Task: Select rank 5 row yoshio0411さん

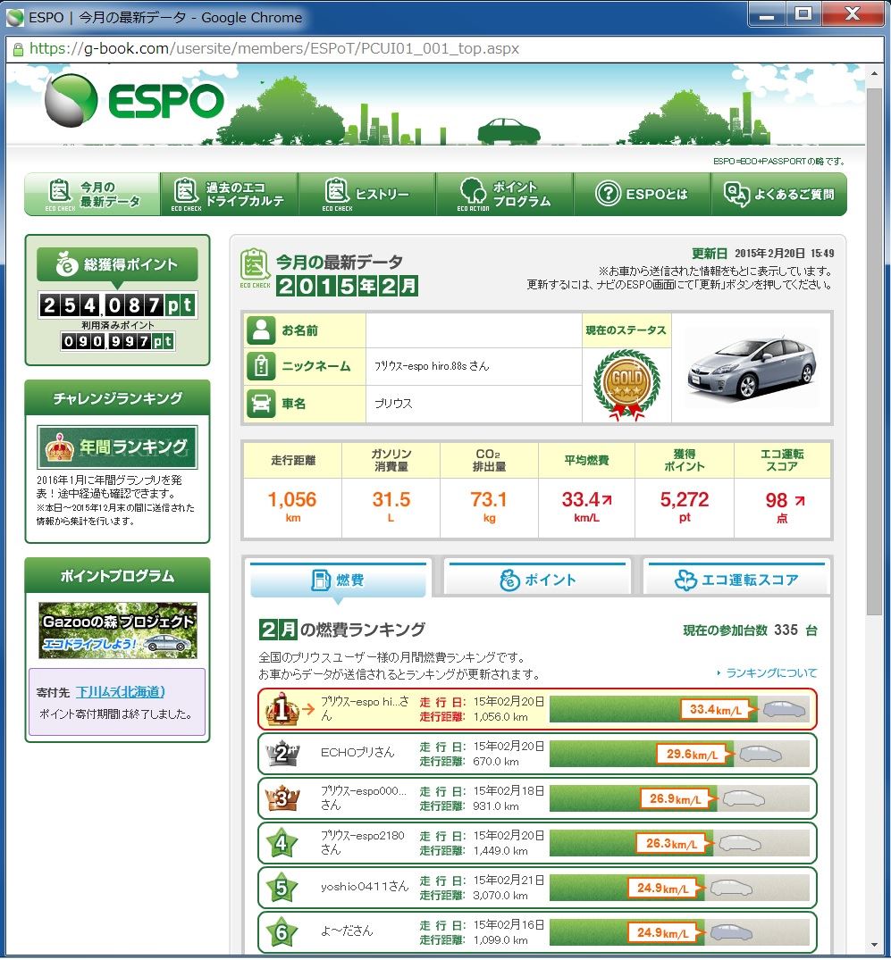Action: 537,888
